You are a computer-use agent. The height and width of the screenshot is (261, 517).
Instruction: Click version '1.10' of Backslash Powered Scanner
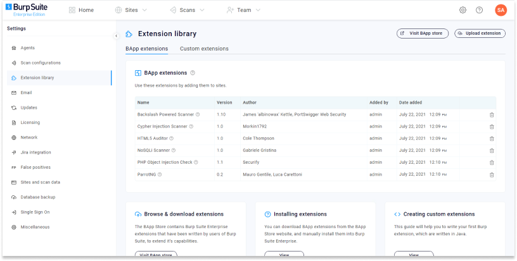221,115
